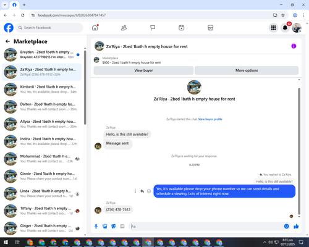Screen dimensions: 309x247
Task: React emoji icon beside the sent message
Action: coord(149,191)
